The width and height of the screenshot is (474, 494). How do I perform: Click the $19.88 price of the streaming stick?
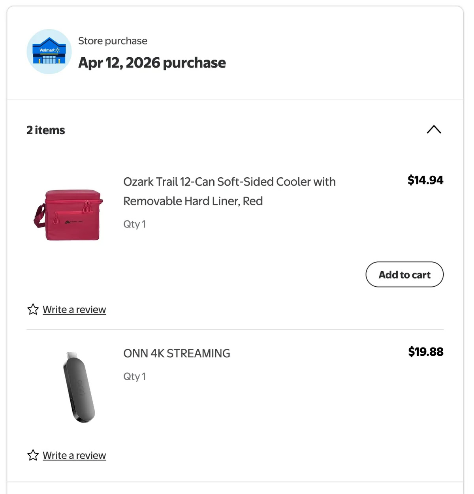click(425, 351)
